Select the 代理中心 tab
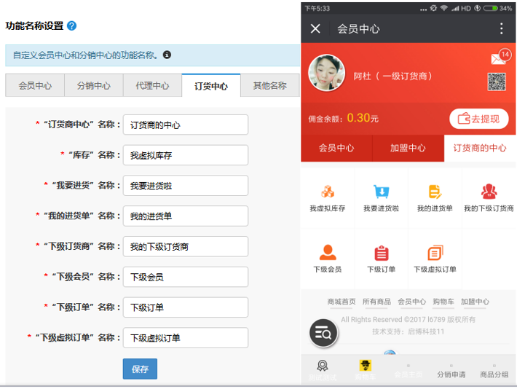 click(152, 85)
